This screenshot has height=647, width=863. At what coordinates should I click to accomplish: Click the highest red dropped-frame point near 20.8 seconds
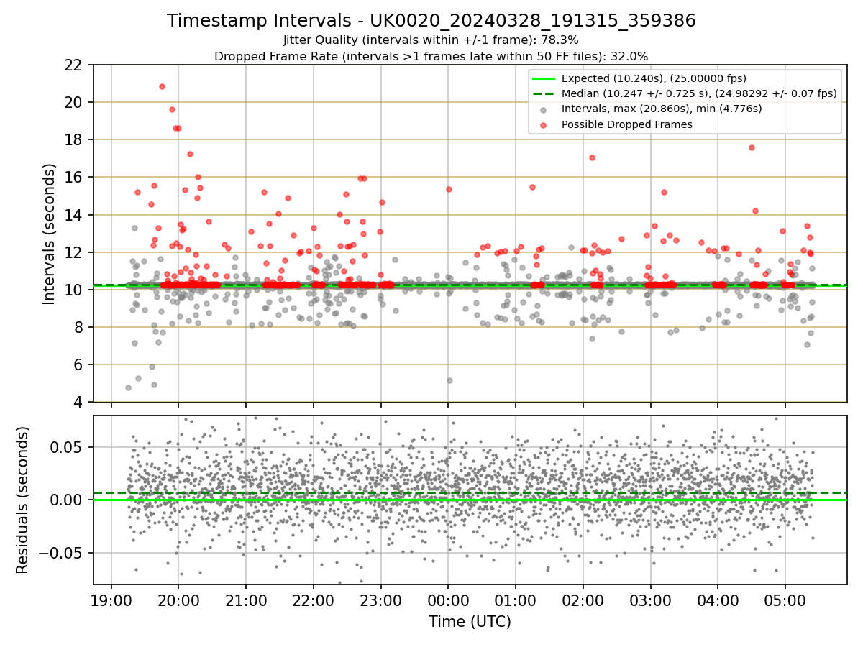pyautogui.click(x=162, y=86)
